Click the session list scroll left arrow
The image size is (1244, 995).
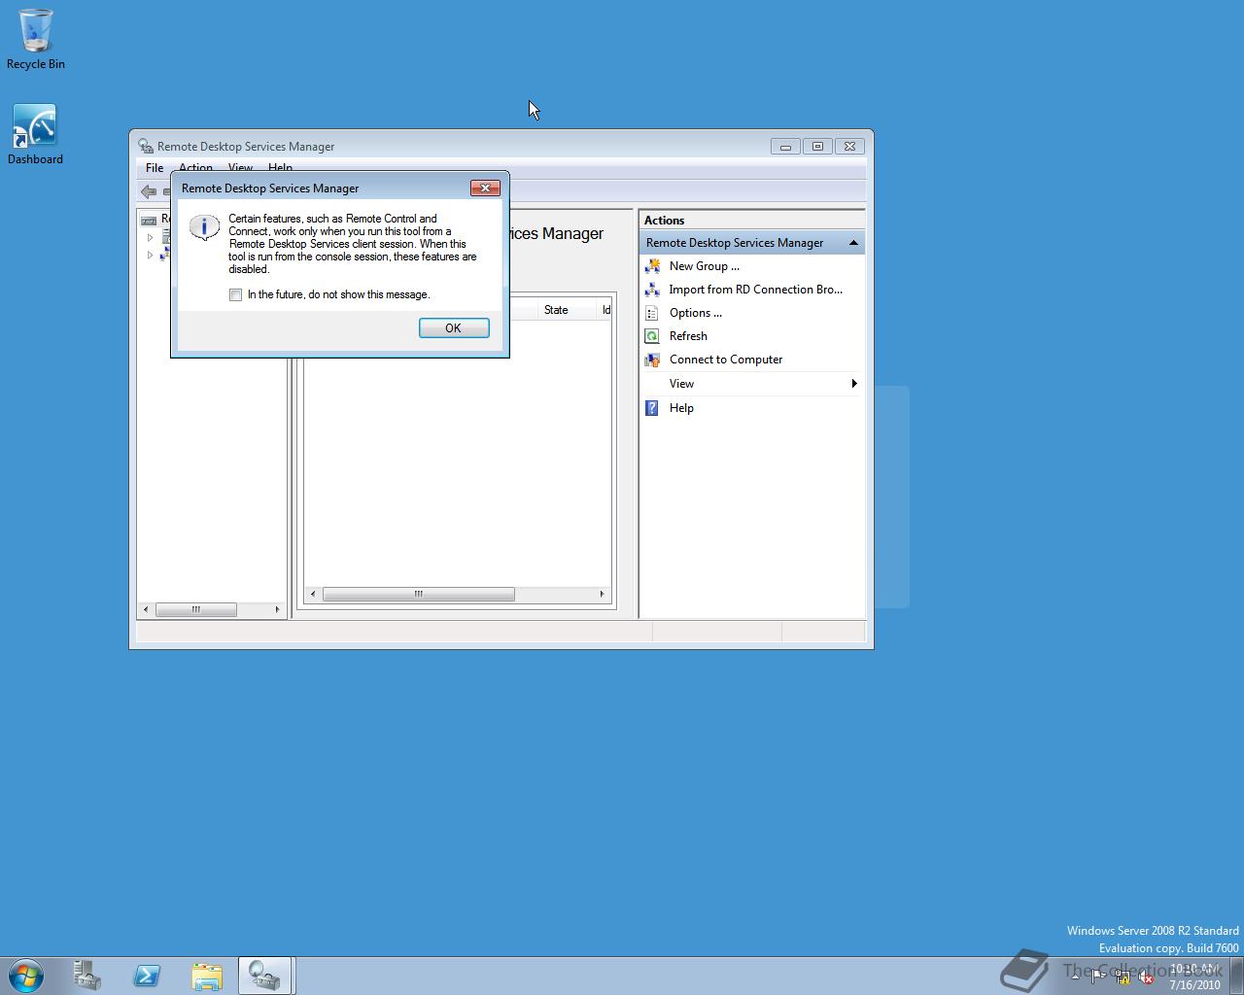click(x=313, y=595)
